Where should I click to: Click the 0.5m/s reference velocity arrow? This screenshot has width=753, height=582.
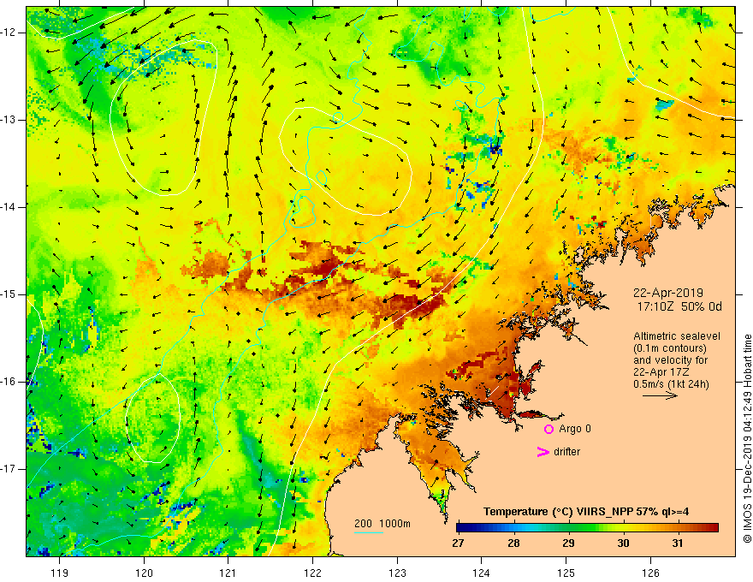point(660,395)
